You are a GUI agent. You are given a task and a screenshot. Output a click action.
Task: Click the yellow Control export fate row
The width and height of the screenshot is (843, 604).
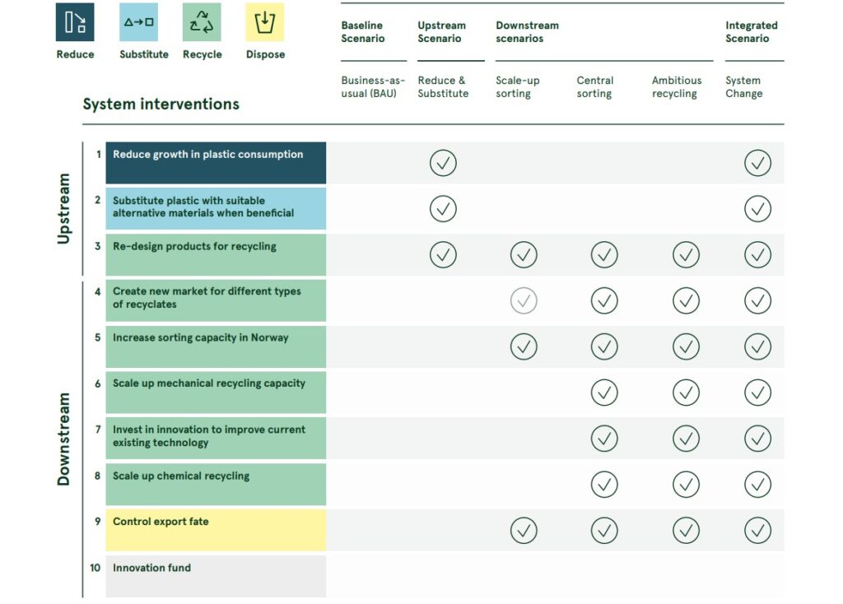pos(216,530)
